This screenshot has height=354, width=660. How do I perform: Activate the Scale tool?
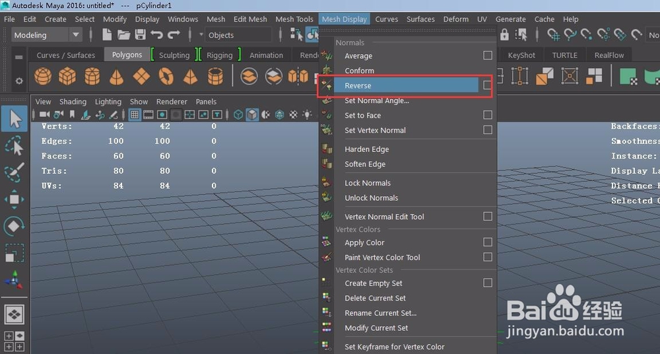(15, 253)
